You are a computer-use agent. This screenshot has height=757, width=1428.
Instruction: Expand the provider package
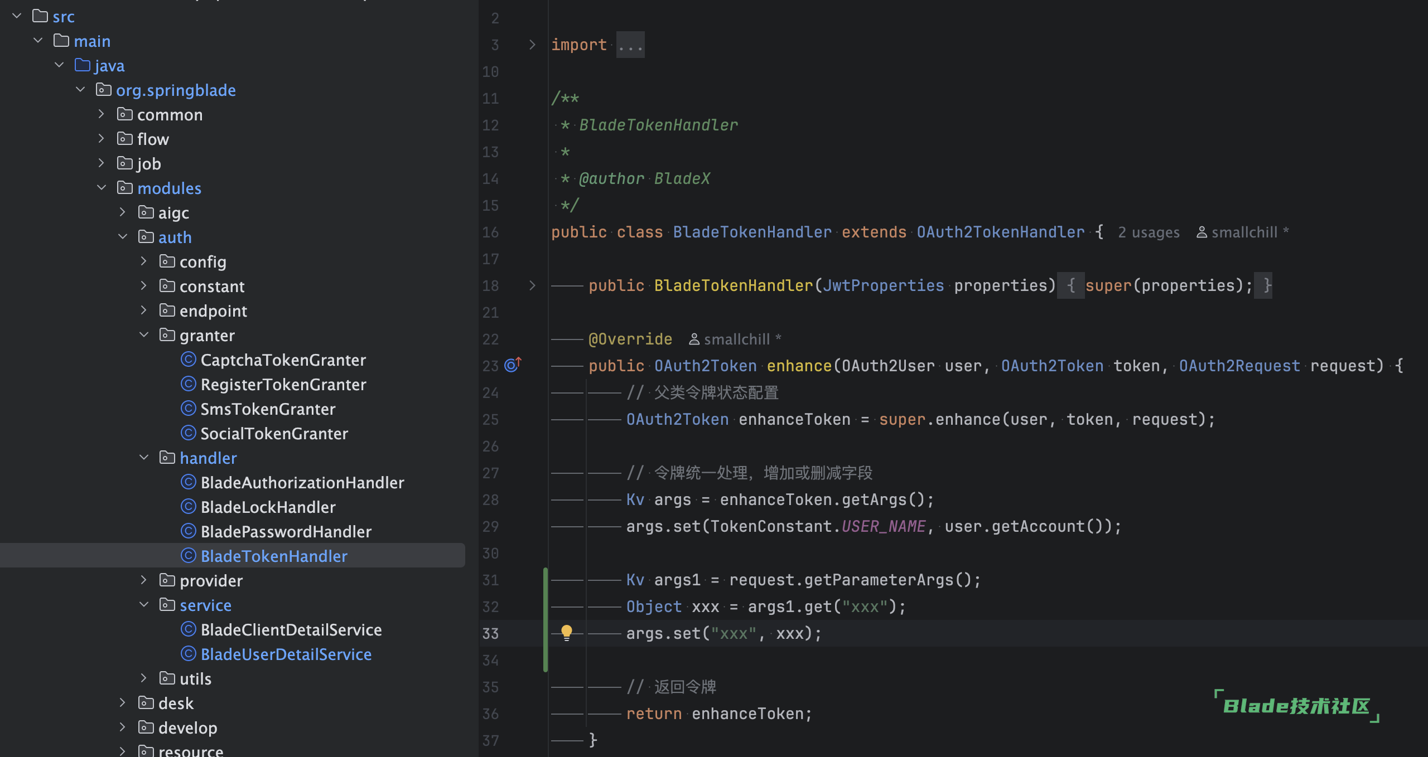[x=144, y=580]
